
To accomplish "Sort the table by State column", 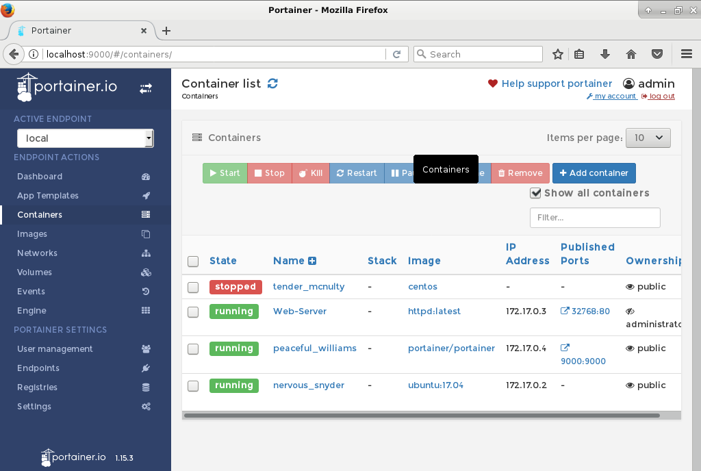I will click(223, 261).
